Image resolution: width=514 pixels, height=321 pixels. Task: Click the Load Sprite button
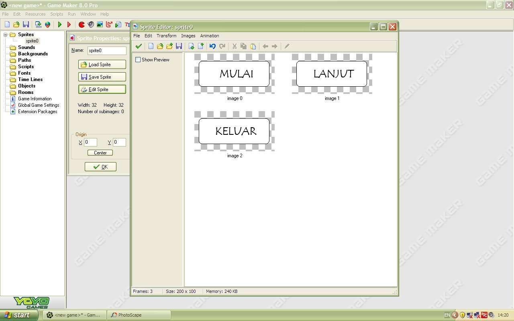click(102, 64)
